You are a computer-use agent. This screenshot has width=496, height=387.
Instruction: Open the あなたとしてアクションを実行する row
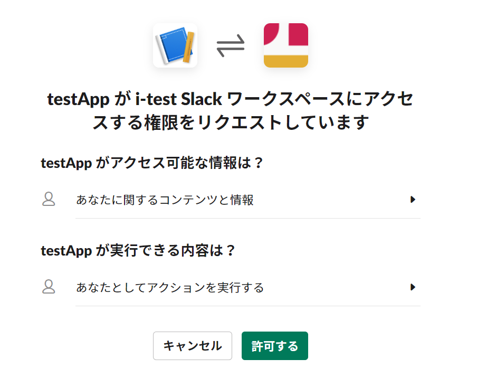tap(231, 287)
